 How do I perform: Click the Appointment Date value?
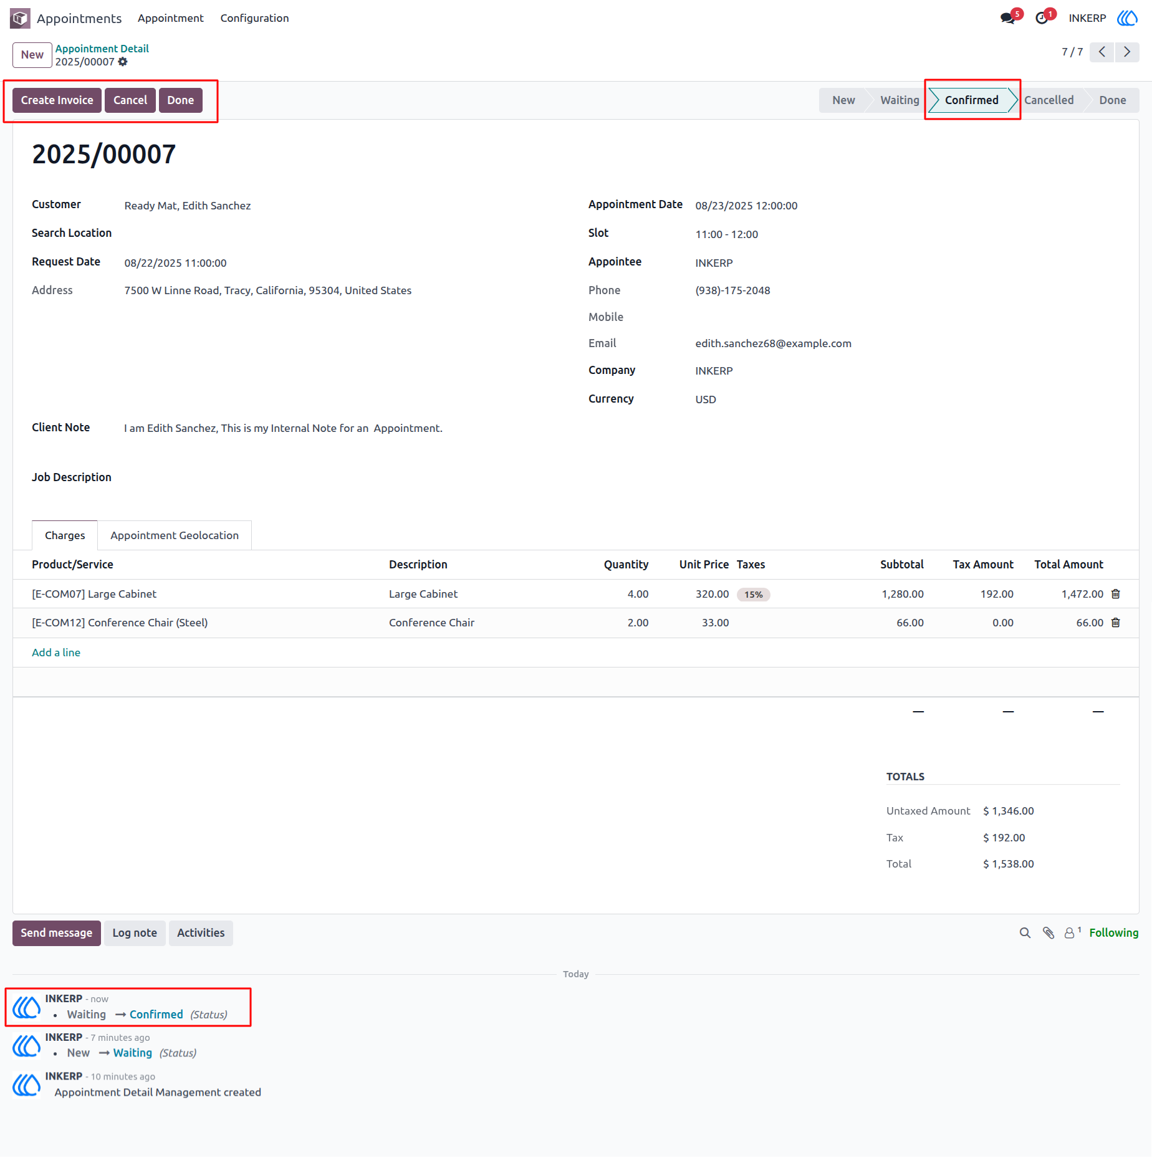tap(746, 206)
